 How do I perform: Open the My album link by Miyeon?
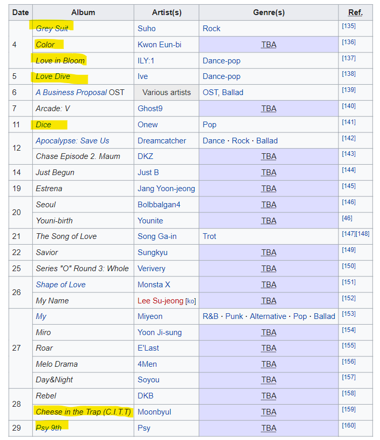pos(41,316)
